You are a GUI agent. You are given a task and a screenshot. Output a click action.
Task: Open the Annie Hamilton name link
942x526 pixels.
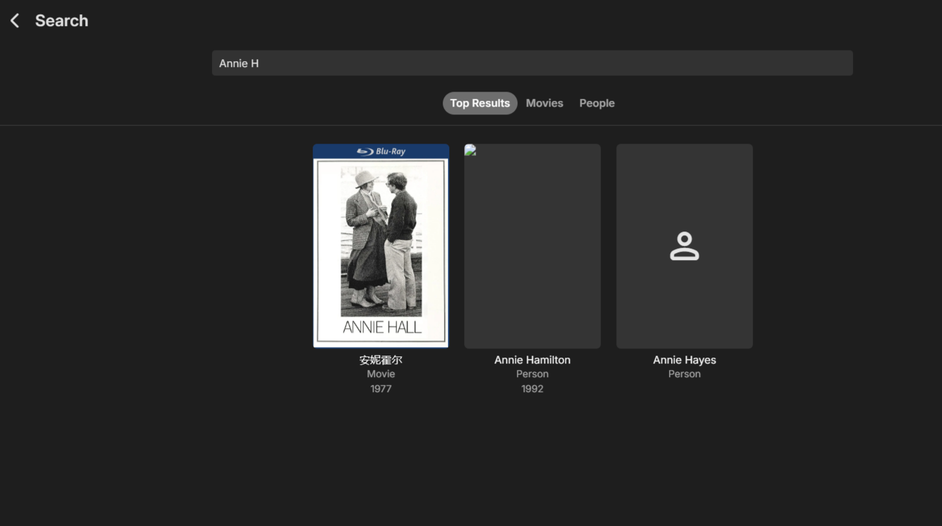[532, 360]
